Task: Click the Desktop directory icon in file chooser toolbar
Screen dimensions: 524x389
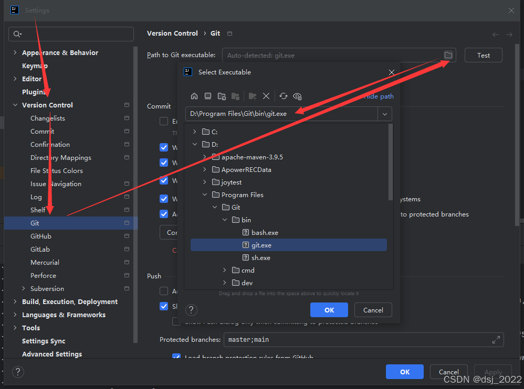Action: 208,96
